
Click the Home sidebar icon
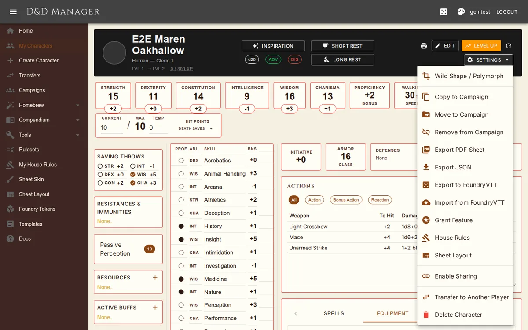click(10, 31)
